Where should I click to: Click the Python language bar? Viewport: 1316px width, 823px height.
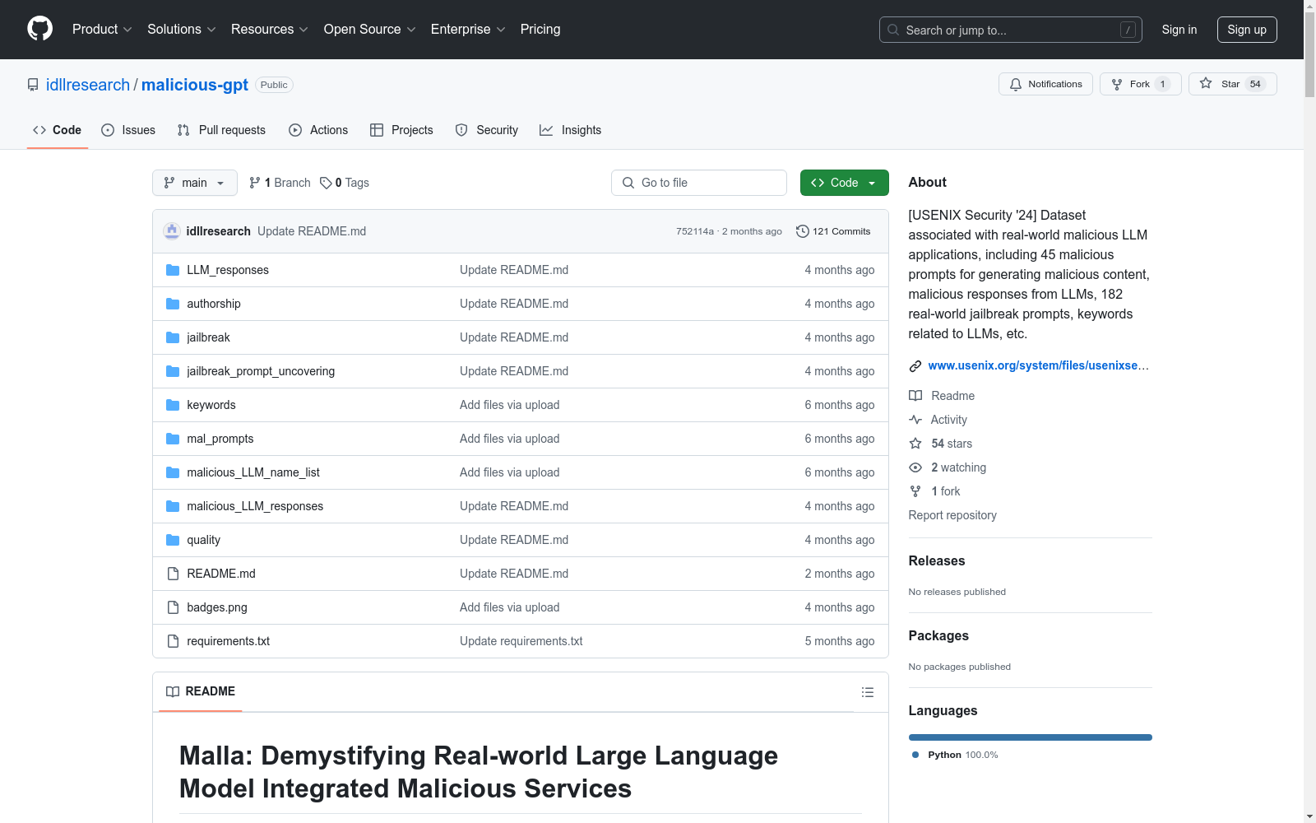point(1030,737)
